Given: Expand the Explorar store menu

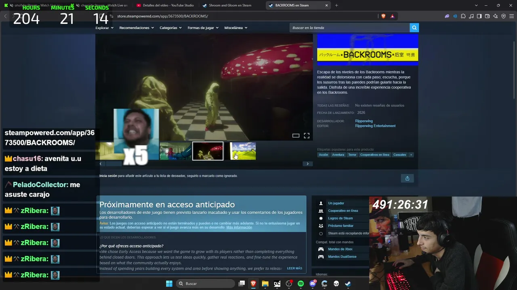Looking at the screenshot, I should [104, 28].
